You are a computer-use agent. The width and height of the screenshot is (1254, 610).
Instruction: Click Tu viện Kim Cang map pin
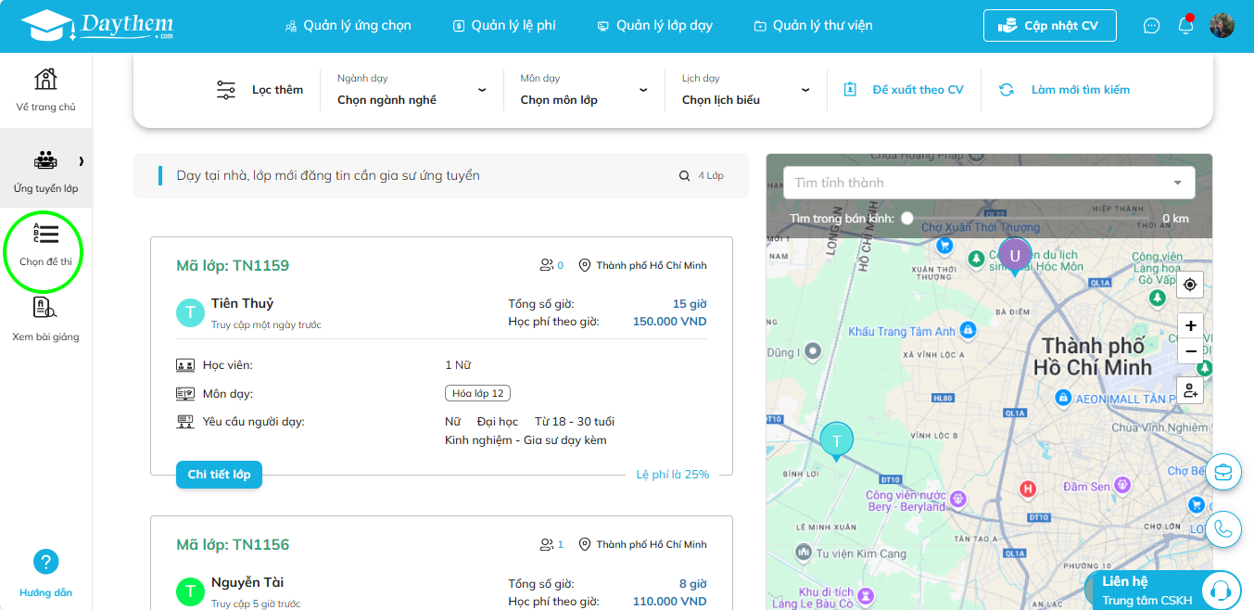point(803,553)
